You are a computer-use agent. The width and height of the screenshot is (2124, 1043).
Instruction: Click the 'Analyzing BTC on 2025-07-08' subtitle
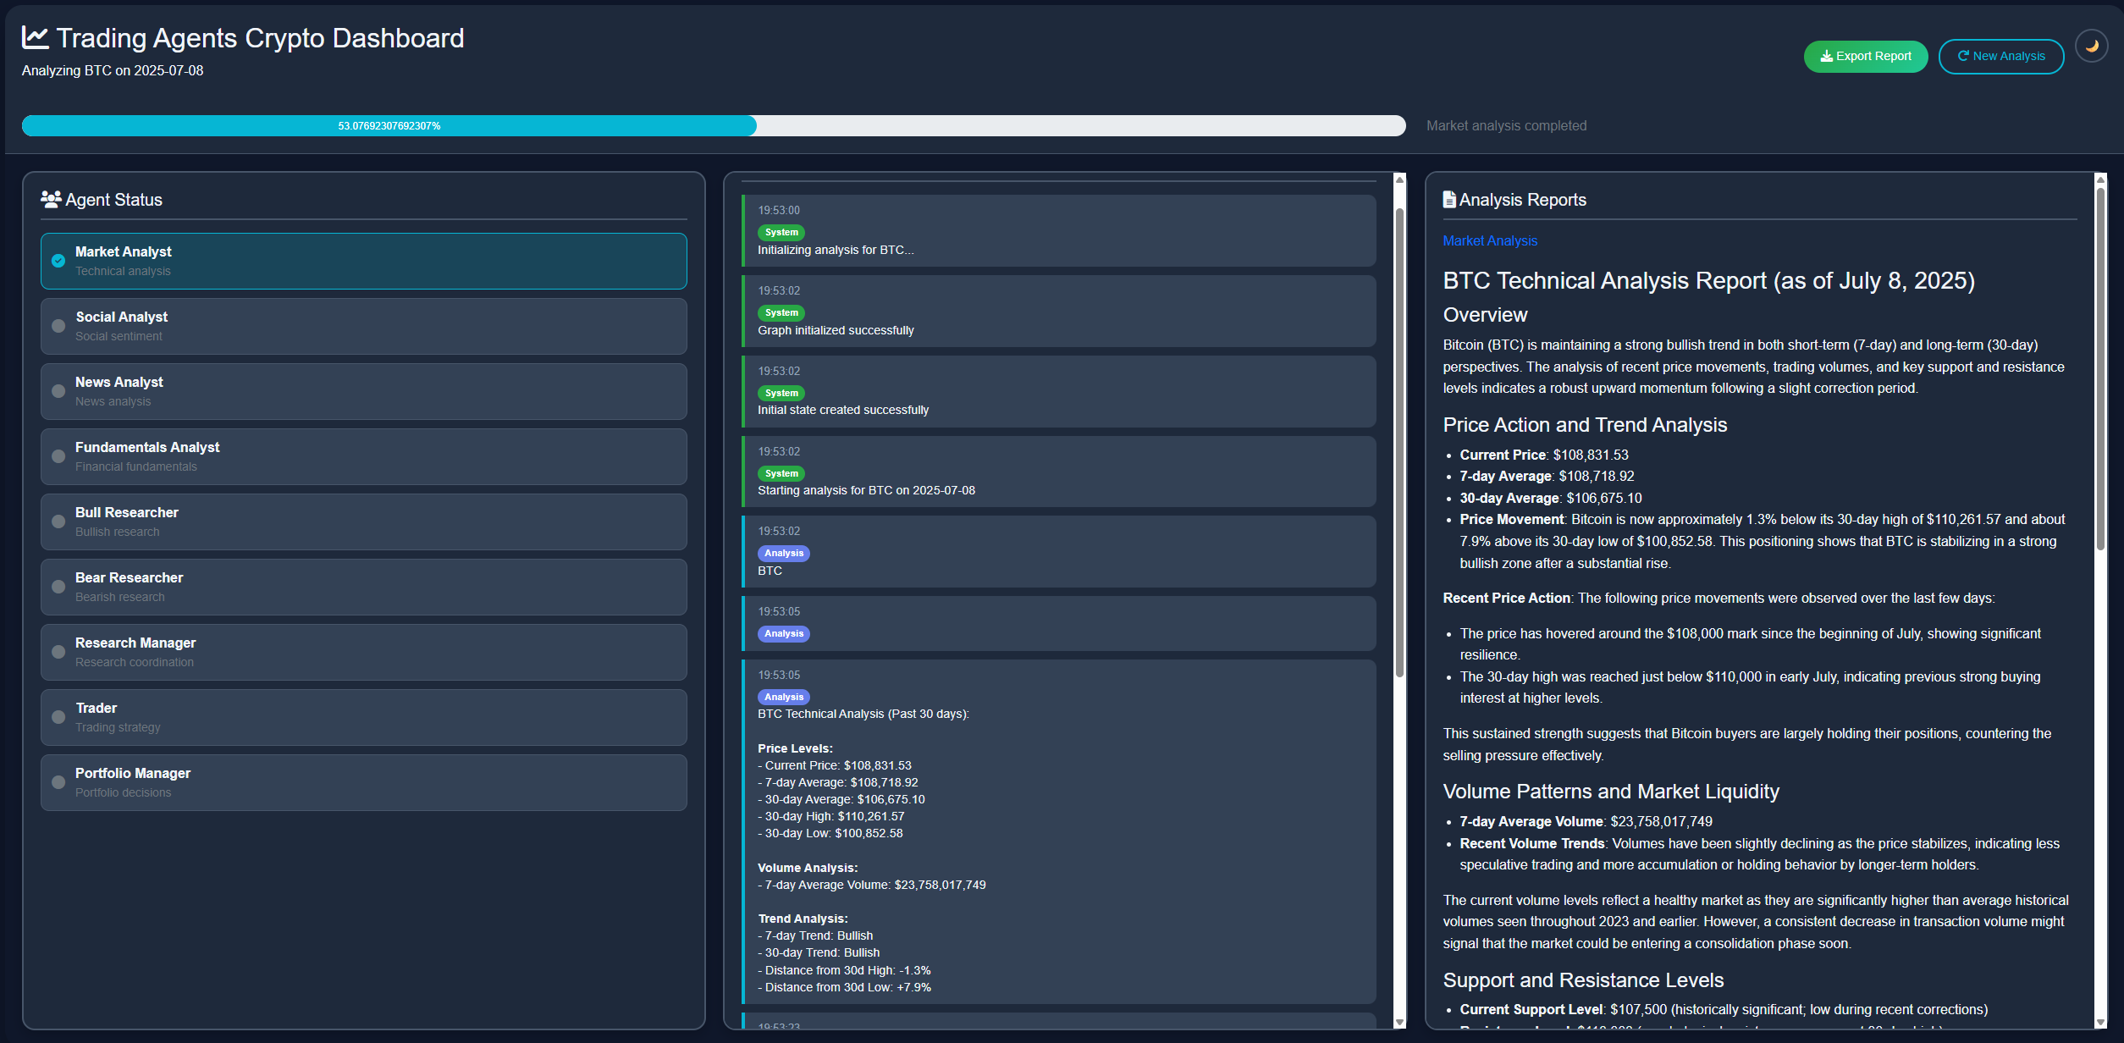pyautogui.click(x=113, y=71)
